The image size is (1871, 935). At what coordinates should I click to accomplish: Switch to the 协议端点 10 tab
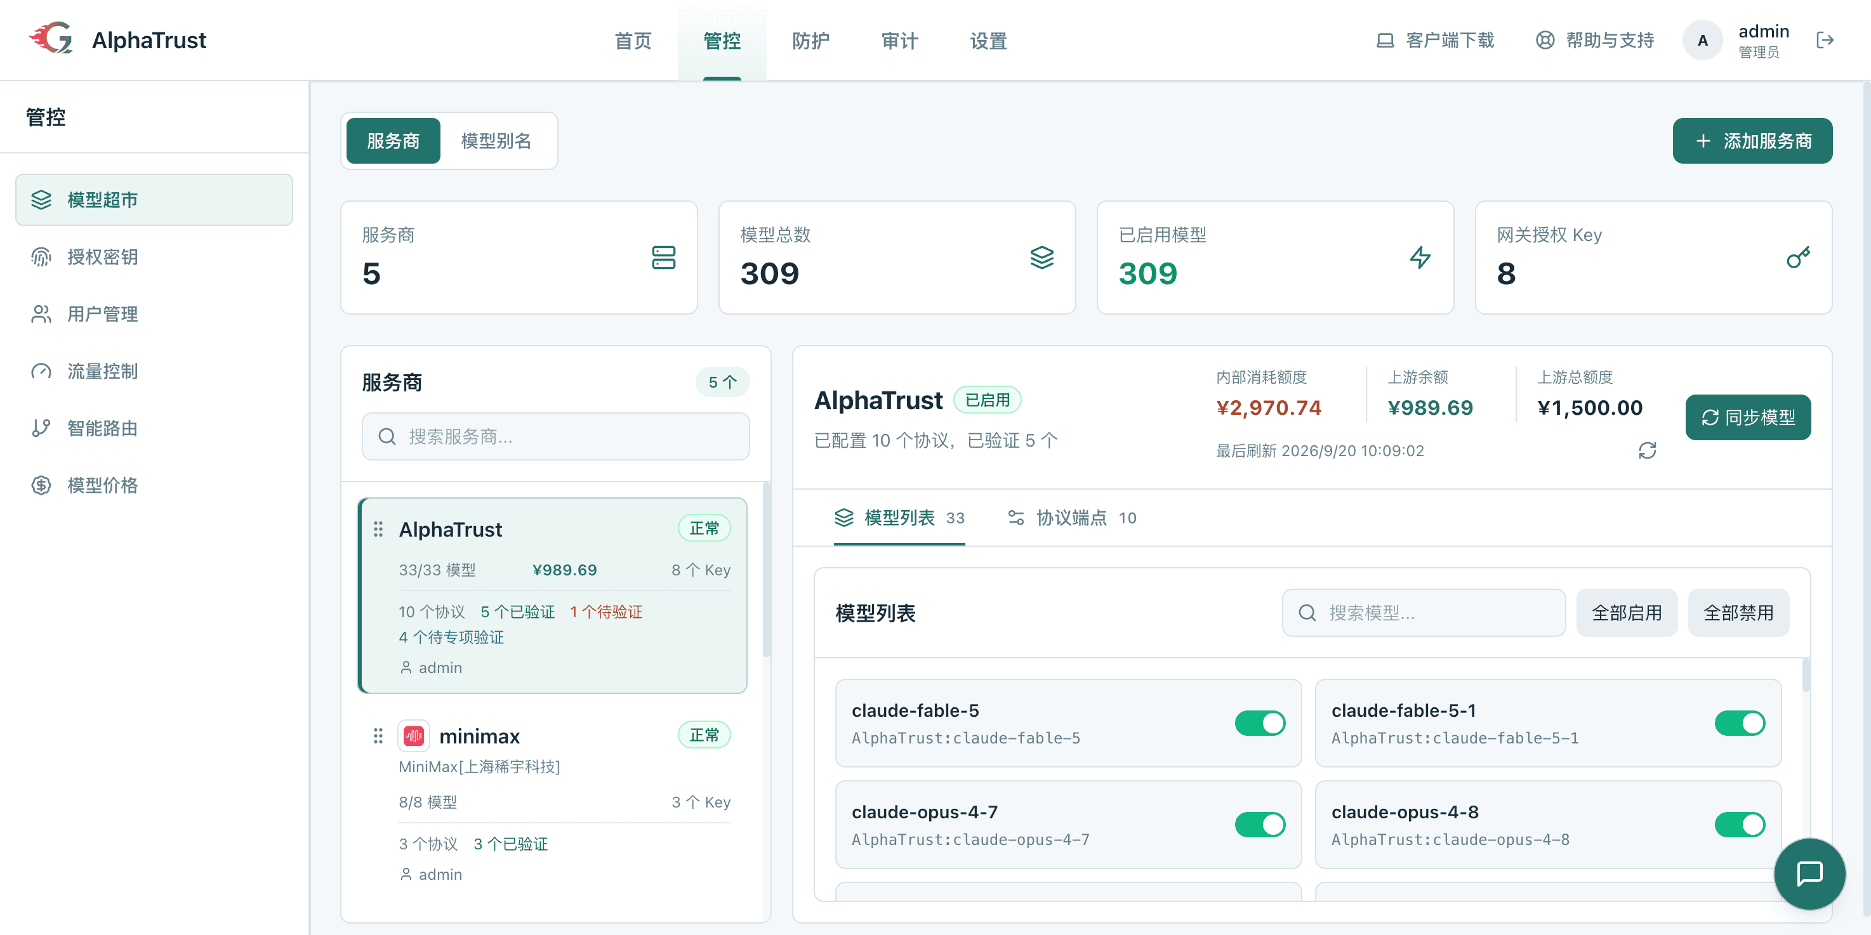click(1071, 518)
